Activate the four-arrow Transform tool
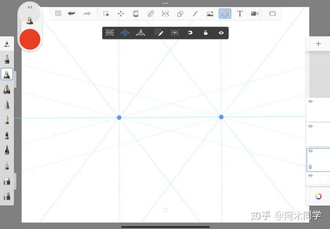Image resolution: width=330 pixels, height=229 pixels. (121, 14)
